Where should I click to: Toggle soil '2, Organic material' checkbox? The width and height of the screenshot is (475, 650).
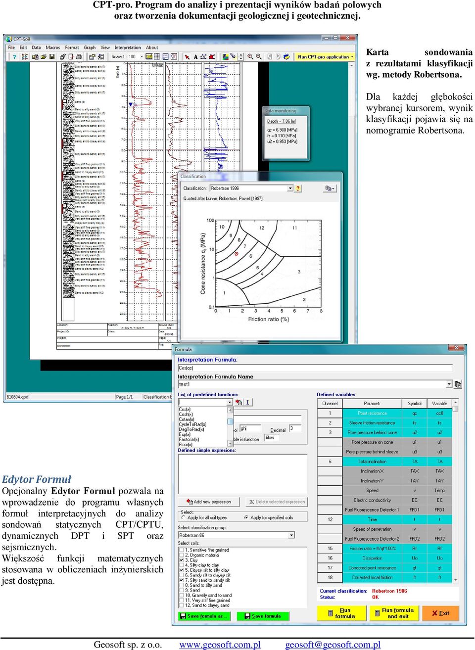[181, 555]
